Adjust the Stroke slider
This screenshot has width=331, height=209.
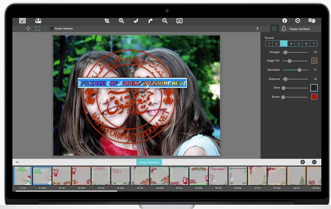(295, 97)
